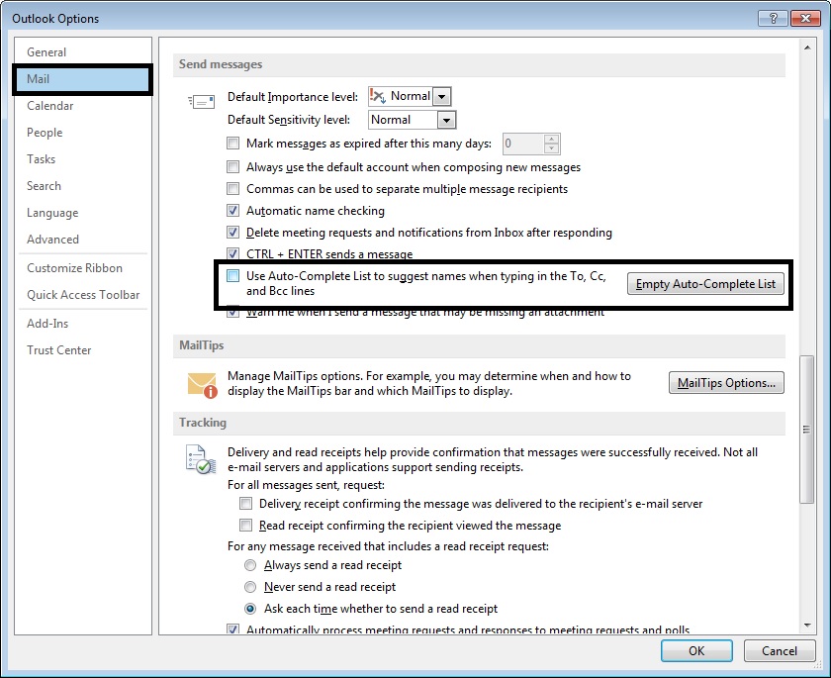Click the MailTips section header

[479, 345]
